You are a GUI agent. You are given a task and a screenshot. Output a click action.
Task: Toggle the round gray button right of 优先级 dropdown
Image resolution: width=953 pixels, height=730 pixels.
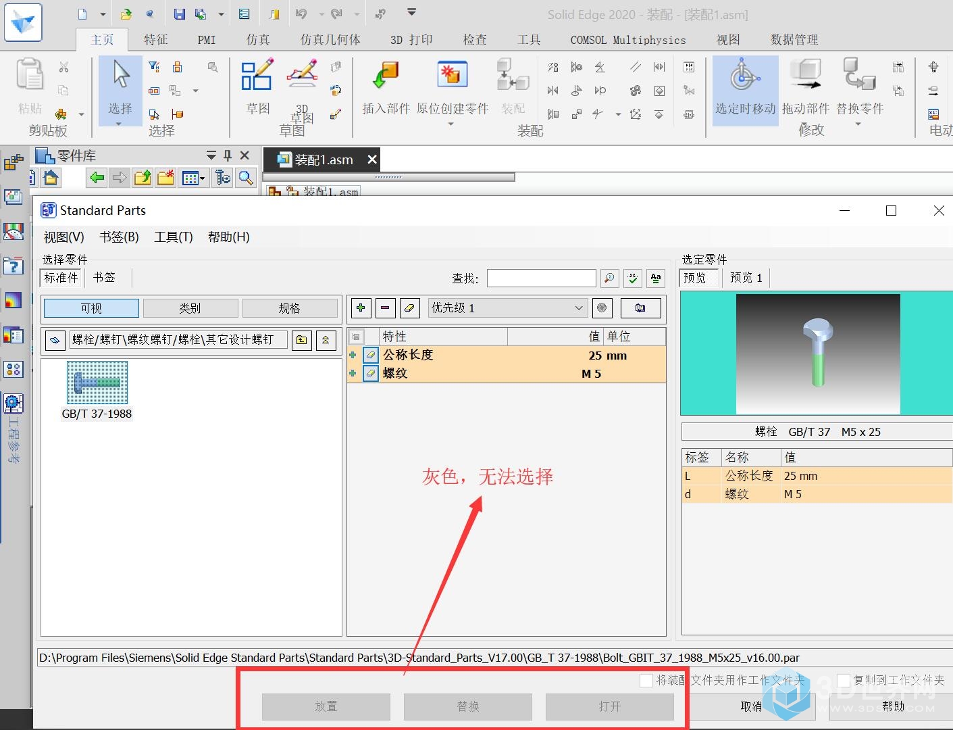602,308
